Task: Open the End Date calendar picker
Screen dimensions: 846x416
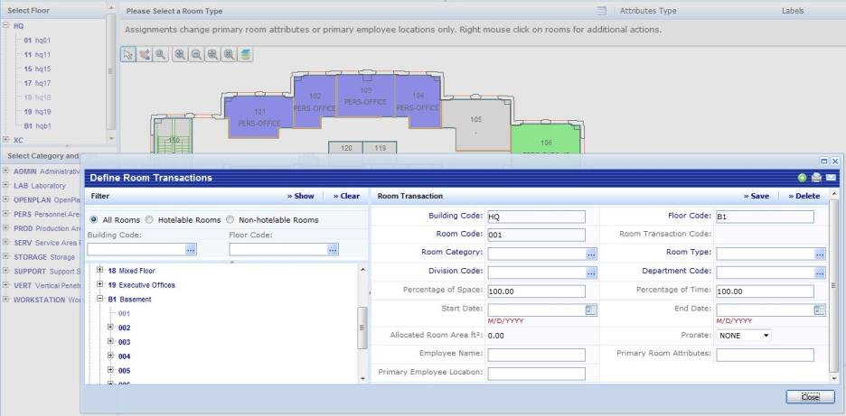Action: click(820, 310)
